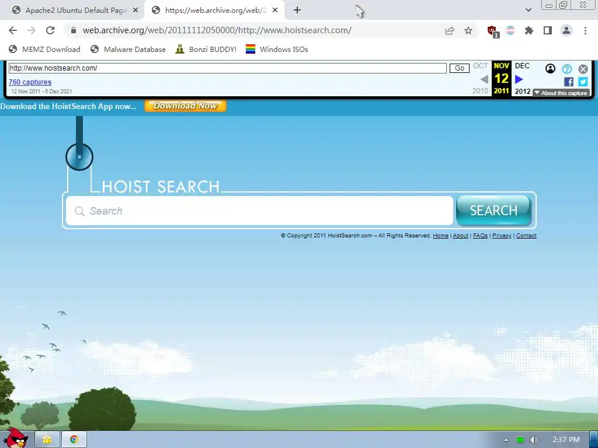Open the Privacy footer link
This screenshot has width=598, height=448.
[502, 236]
